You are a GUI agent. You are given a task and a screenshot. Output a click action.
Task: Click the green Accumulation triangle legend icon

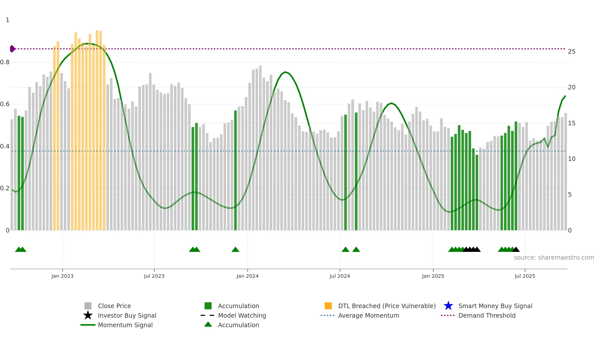click(208, 324)
